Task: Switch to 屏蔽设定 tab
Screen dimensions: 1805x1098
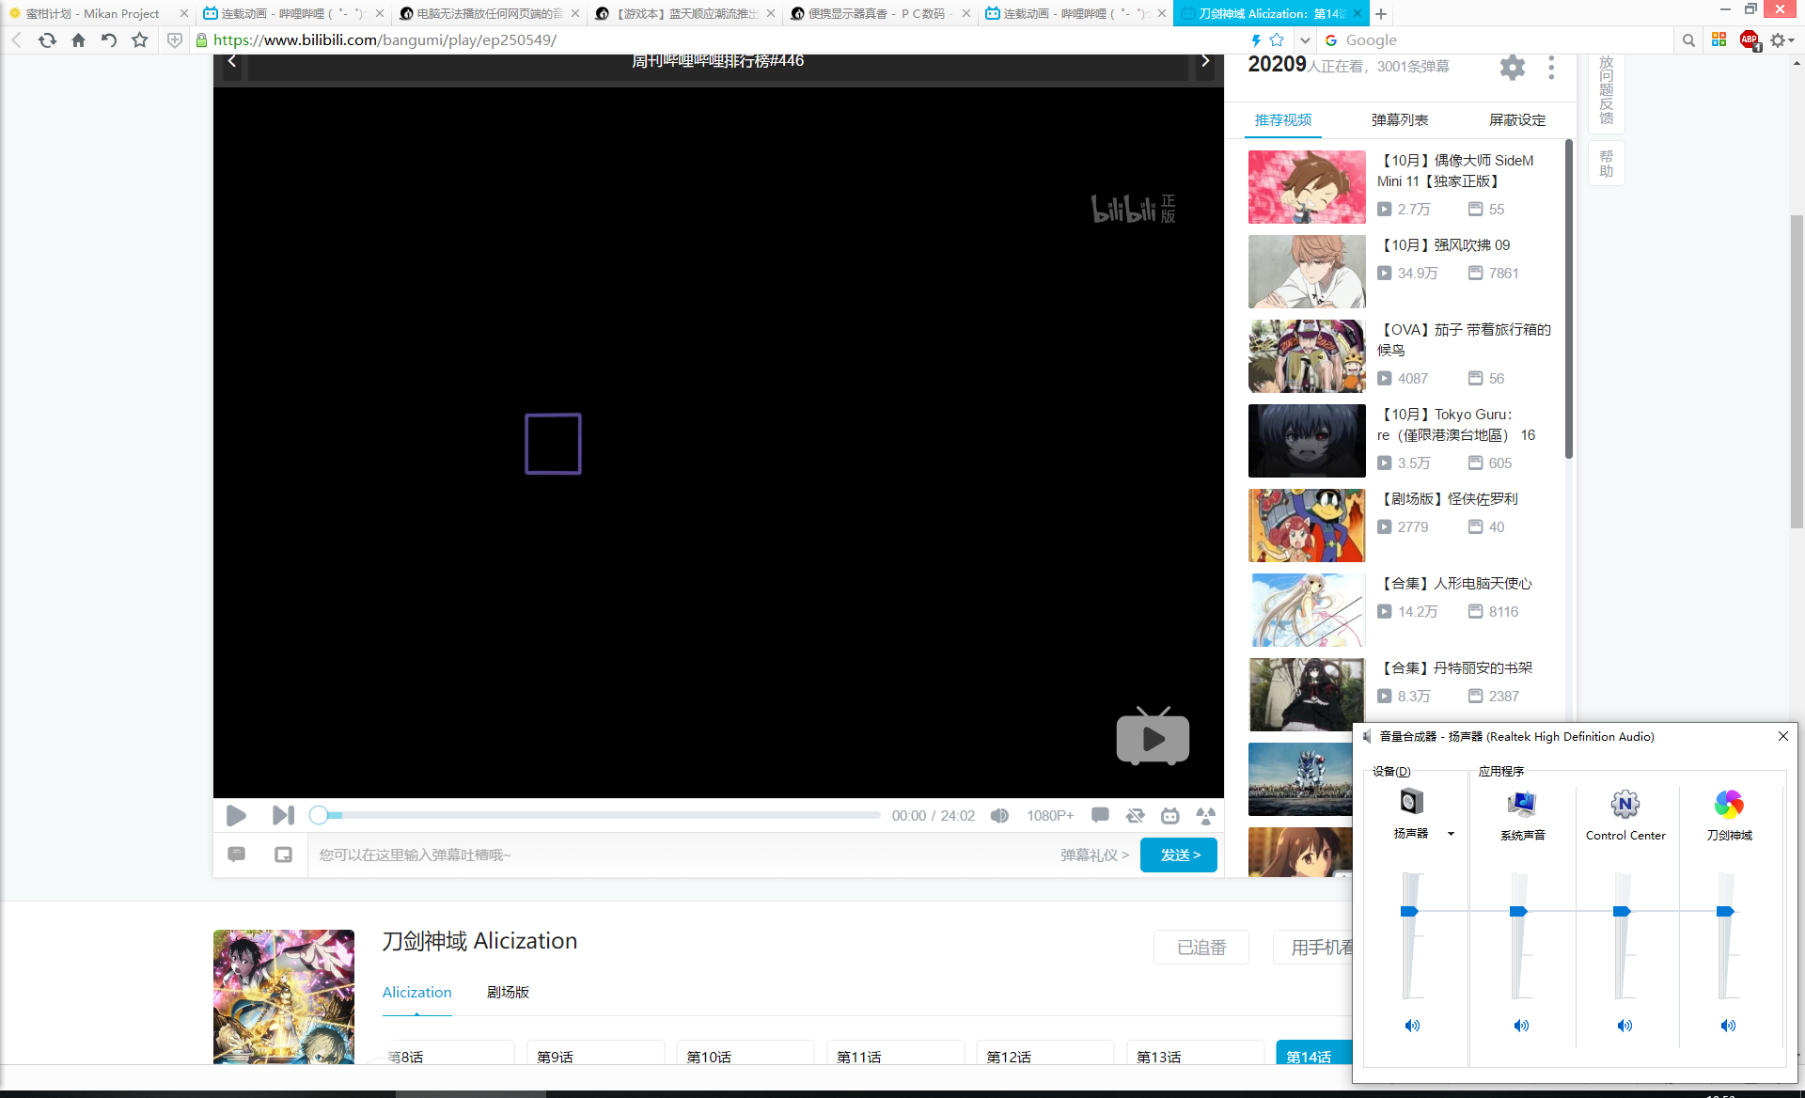Action: pos(1517,119)
